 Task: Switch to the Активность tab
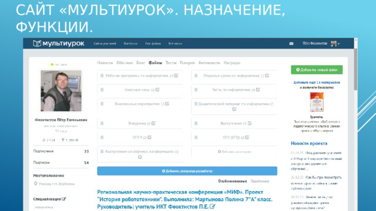point(209,63)
